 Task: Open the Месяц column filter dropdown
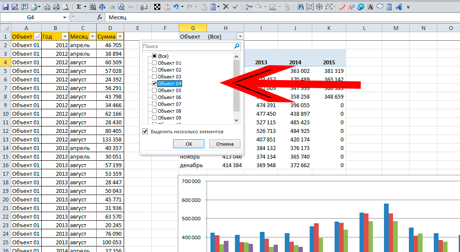tap(92, 36)
